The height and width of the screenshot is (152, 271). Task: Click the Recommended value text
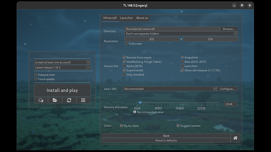[x=150, y=112]
